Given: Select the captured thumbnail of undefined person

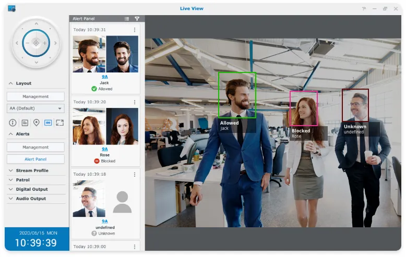Looking at the screenshot, I should point(89,199).
